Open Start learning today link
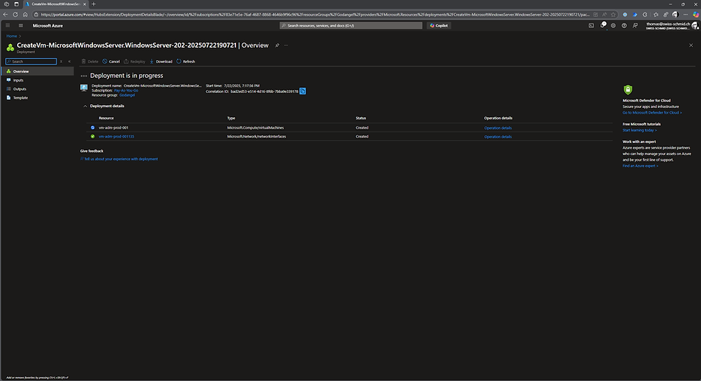Viewport: 701px width, 381px height. click(639, 130)
